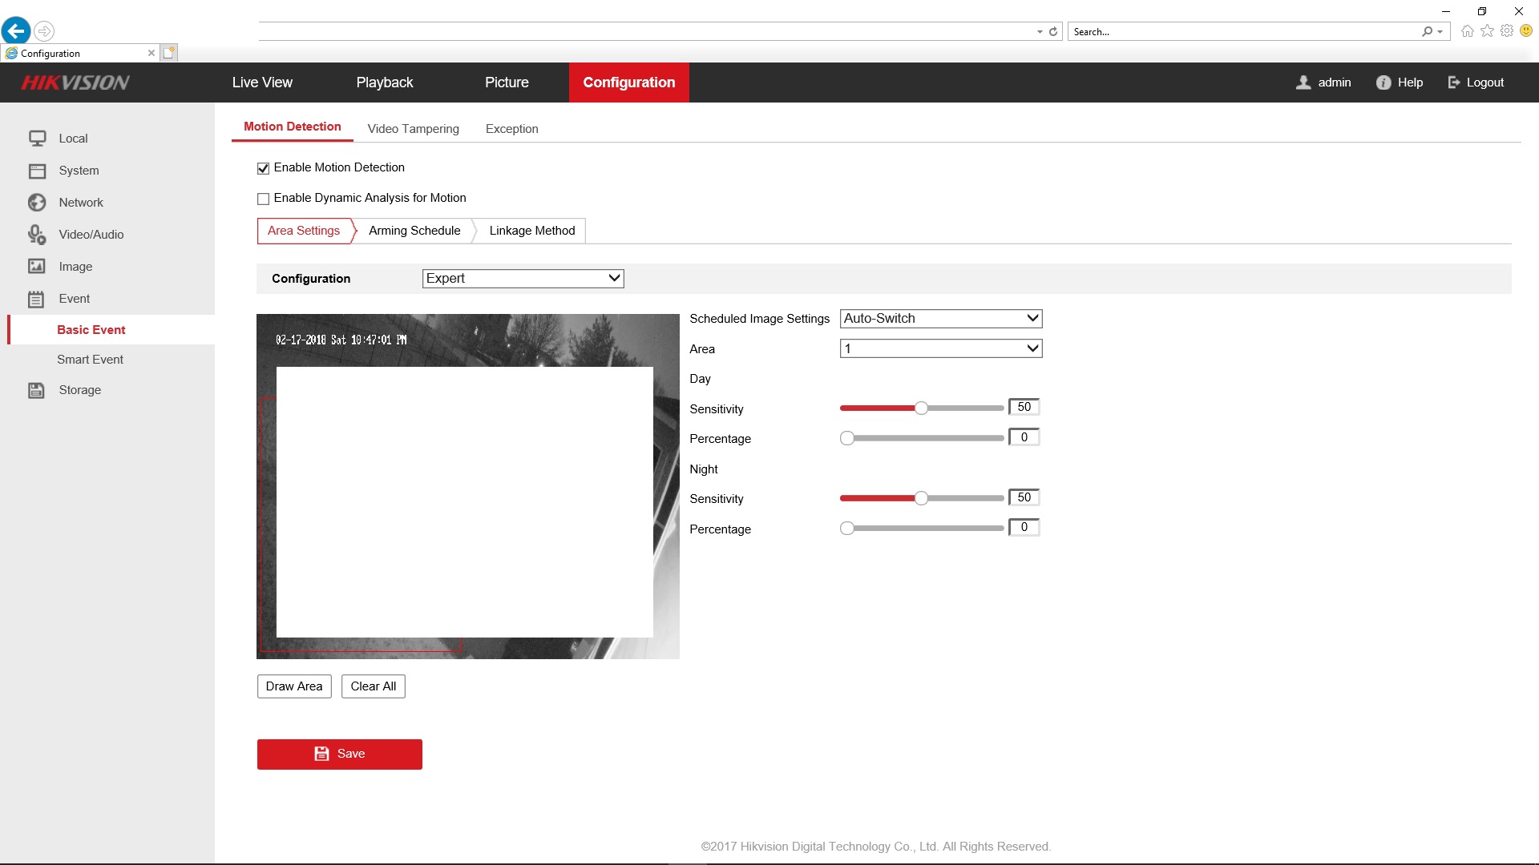Click the Local monitor icon in sidebar
Screen dimensions: 1539x865
tap(37, 139)
